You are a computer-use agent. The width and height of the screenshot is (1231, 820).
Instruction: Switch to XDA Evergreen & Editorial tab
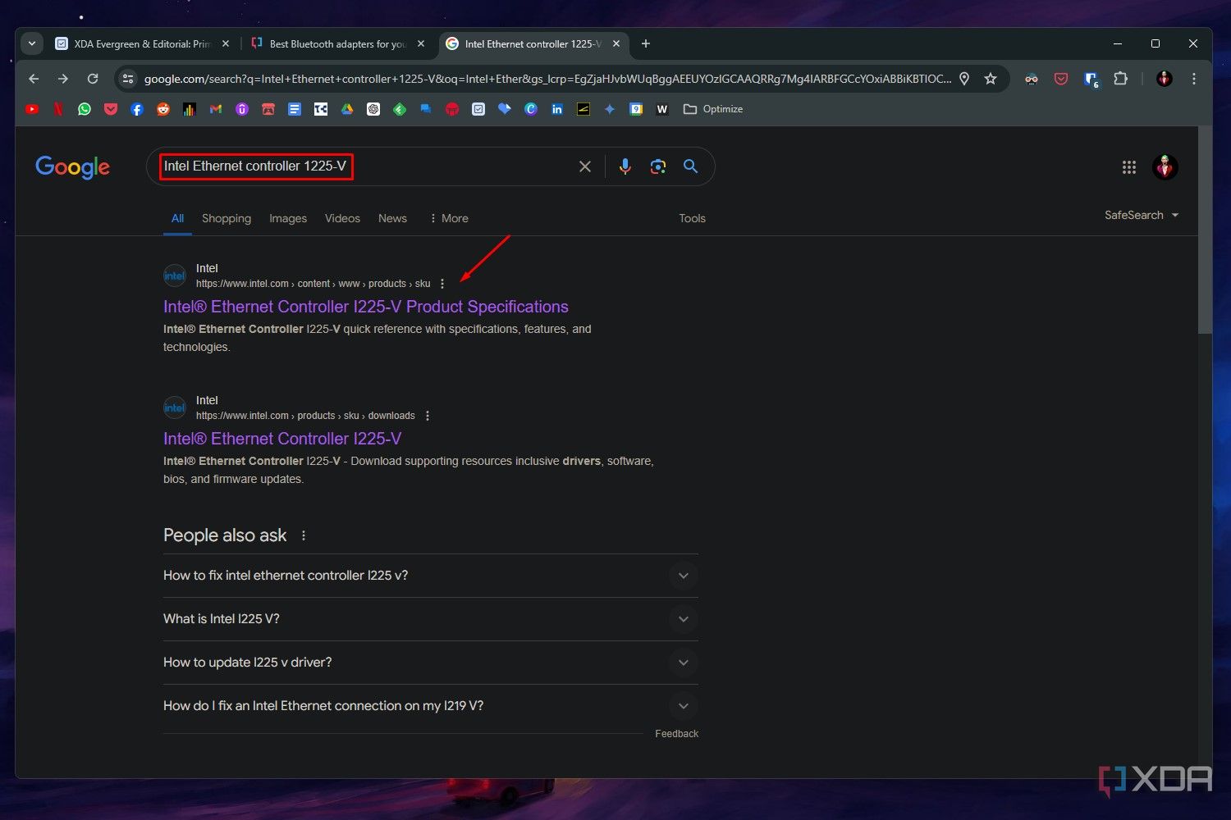(x=141, y=43)
